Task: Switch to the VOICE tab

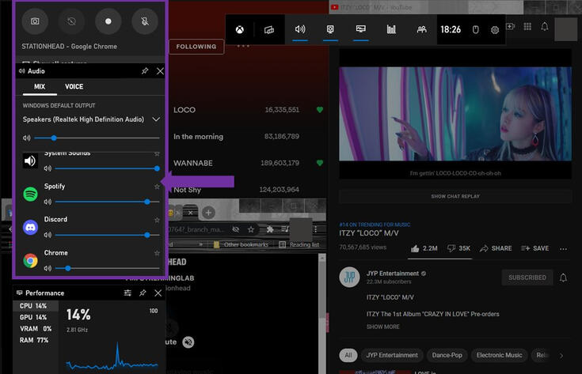Action: point(74,87)
